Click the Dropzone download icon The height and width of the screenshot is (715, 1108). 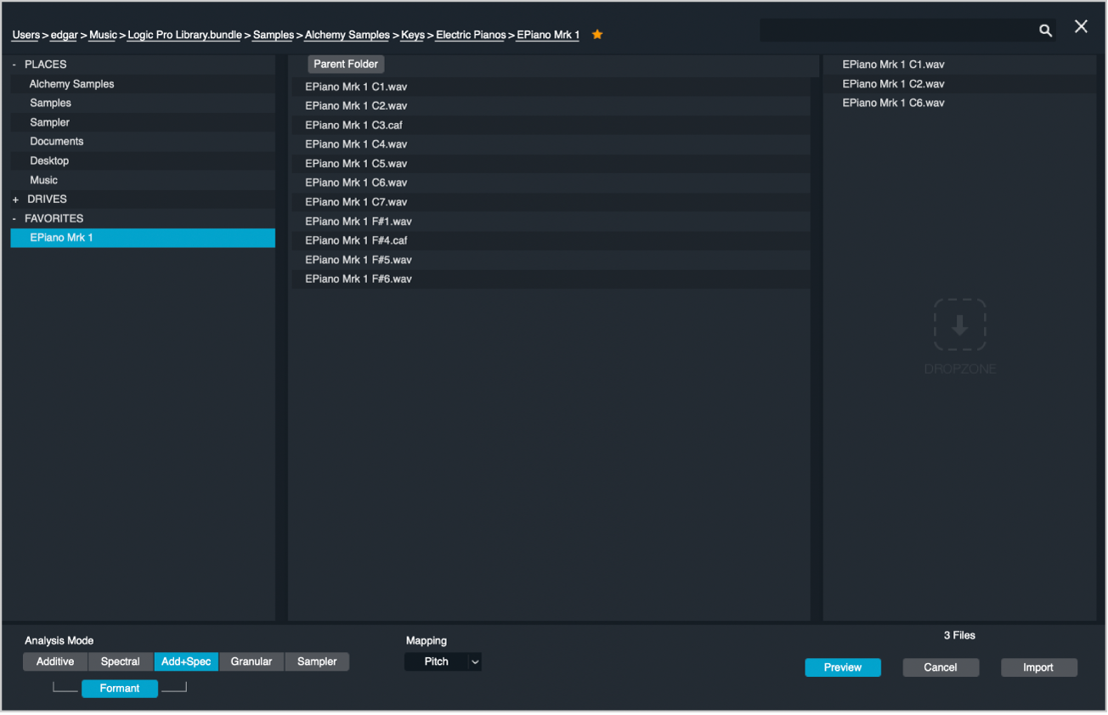pos(960,324)
